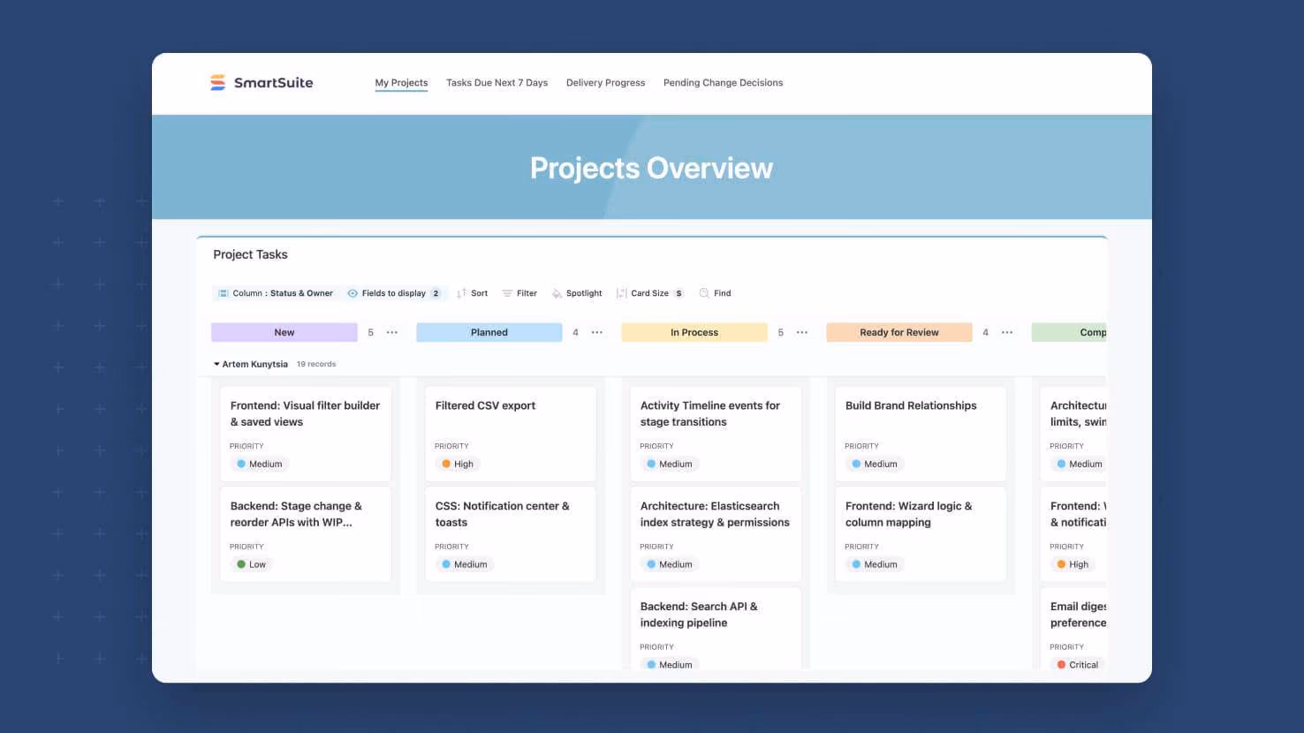1304x733 pixels.
Task: Open the Filtered CSV export card
Action: (511, 434)
